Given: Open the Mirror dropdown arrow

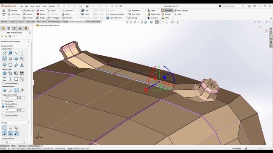Looking at the screenshot, I should coord(79,14).
